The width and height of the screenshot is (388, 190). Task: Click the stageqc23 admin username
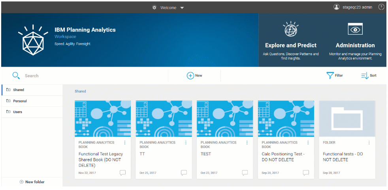pos(356,7)
